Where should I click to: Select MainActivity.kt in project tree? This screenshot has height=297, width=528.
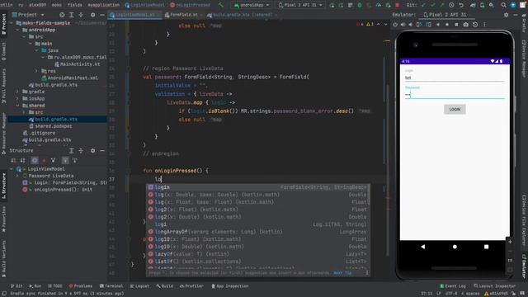click(77, 64)
